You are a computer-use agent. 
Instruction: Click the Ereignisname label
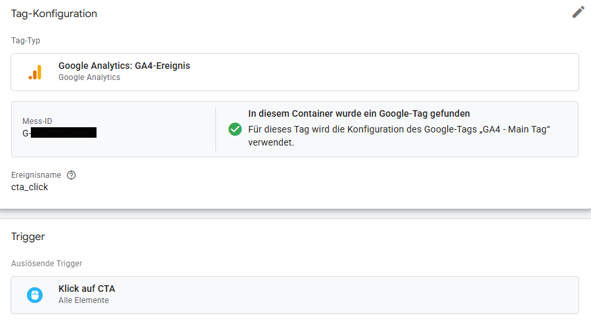pyautogui.click(x=36, y=175)
